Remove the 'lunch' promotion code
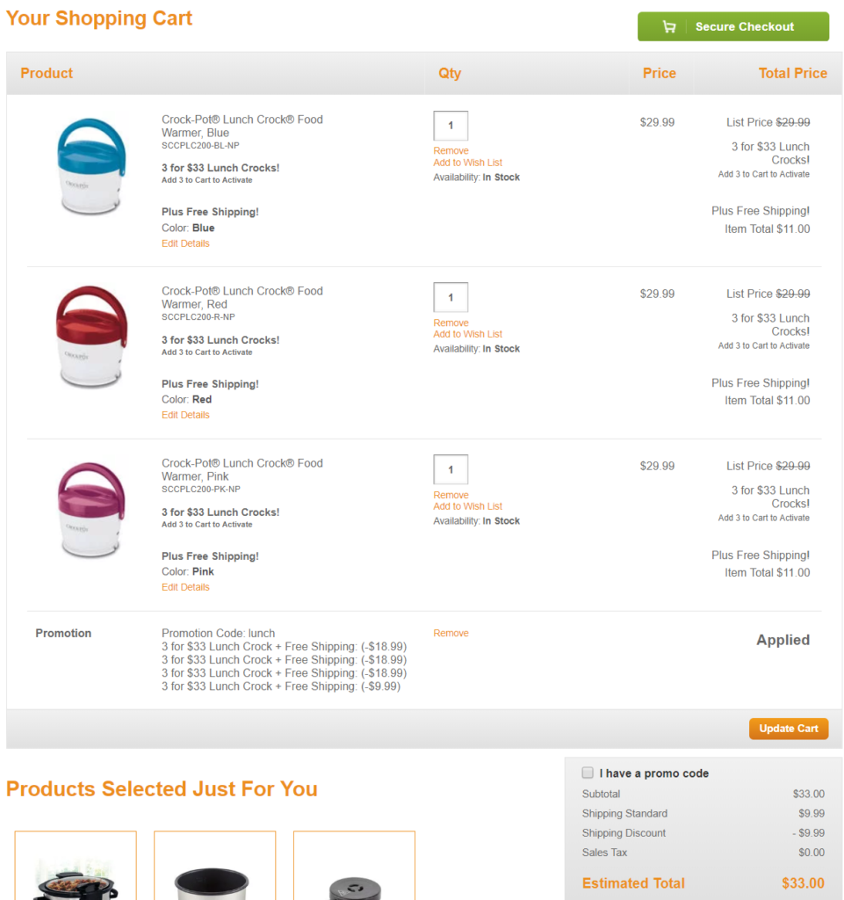 click(451, 633)
